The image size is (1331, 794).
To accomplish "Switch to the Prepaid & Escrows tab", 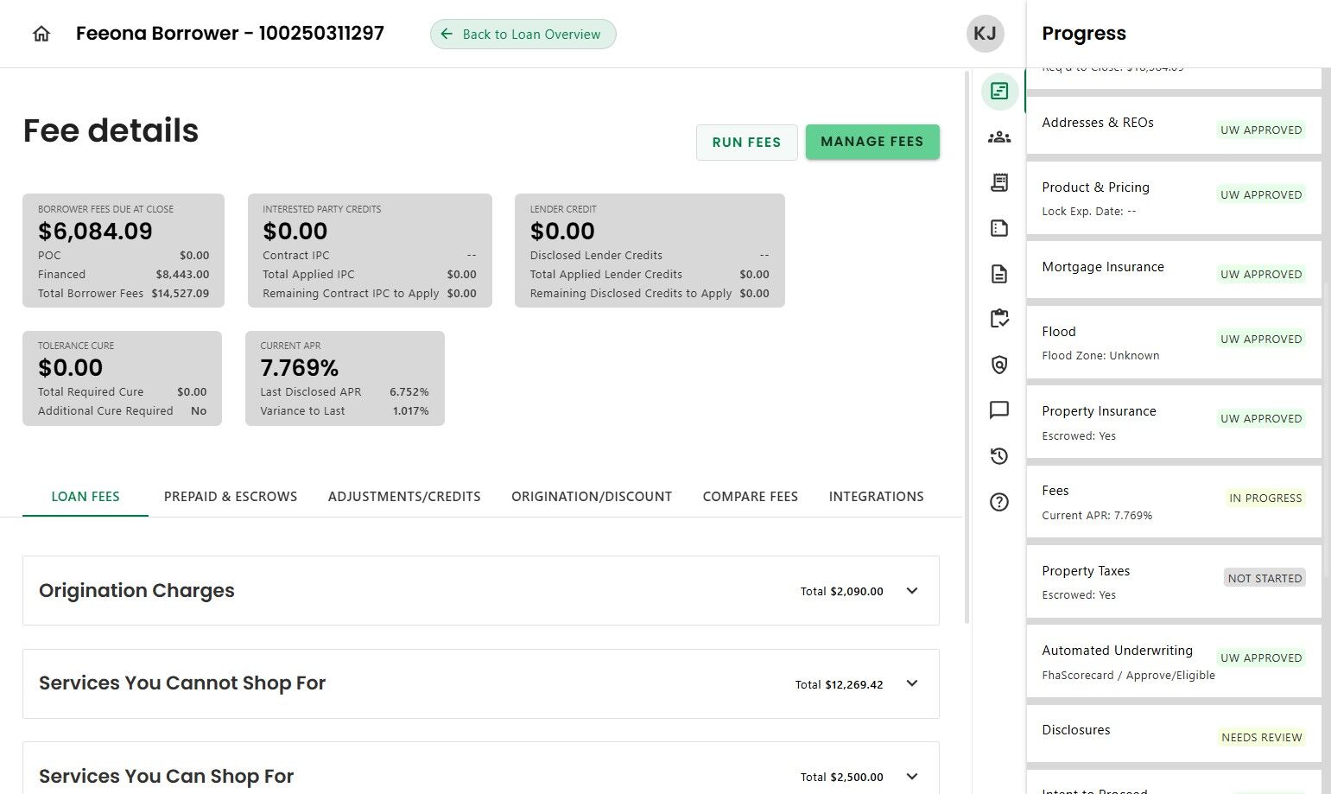I will pyautogui.click(x=231, y=497).
